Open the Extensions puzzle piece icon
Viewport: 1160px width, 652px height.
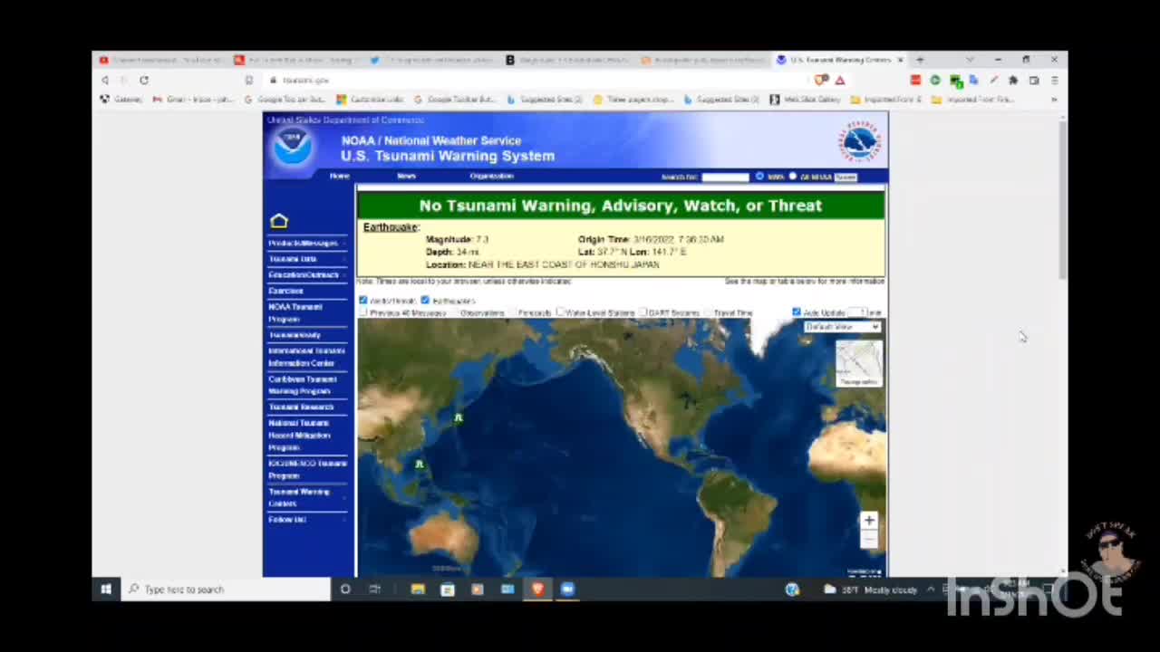[1013, 80]
